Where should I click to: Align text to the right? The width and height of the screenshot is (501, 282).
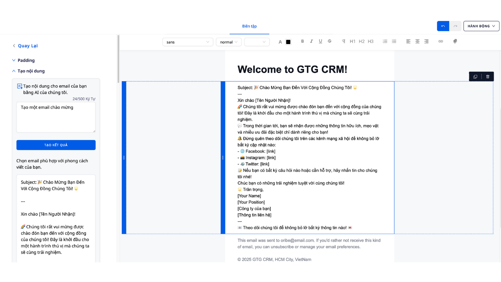[x=426, y=41]
